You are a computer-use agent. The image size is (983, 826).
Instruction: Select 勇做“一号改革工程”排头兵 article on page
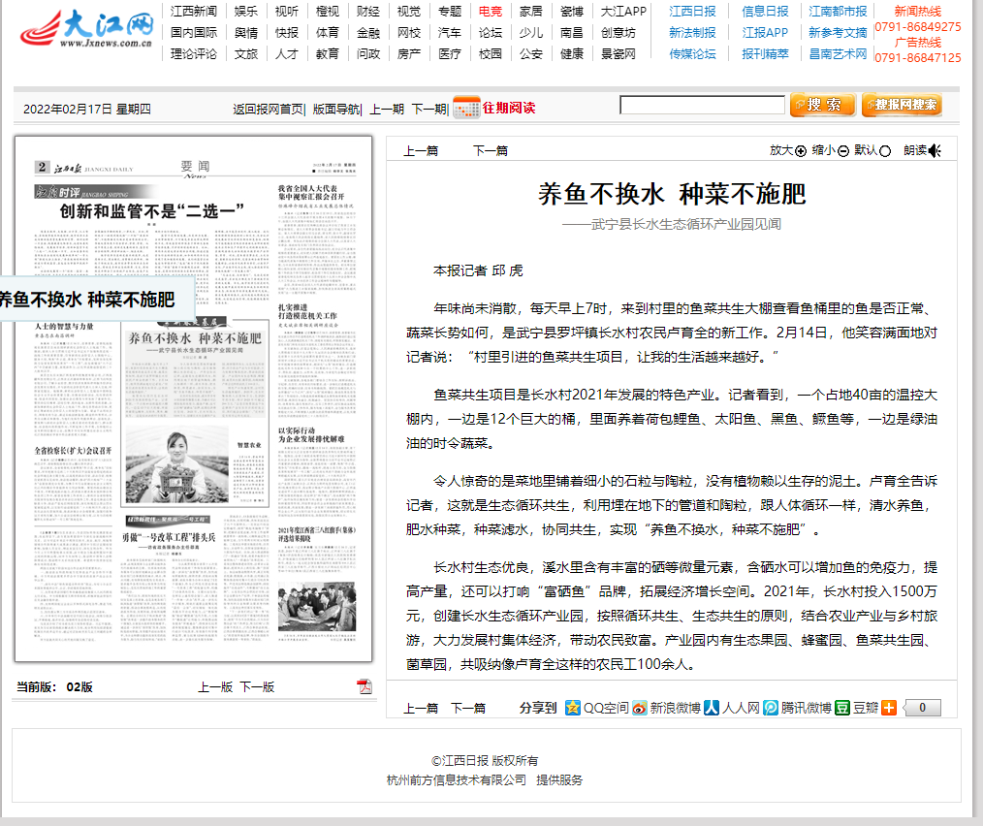coord(169,537)
